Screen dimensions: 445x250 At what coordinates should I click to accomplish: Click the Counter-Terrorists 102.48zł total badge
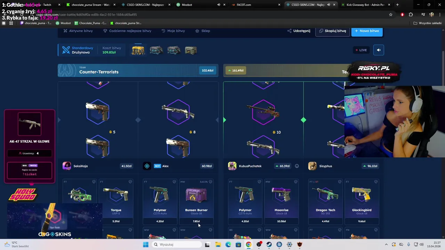[208, 70]
